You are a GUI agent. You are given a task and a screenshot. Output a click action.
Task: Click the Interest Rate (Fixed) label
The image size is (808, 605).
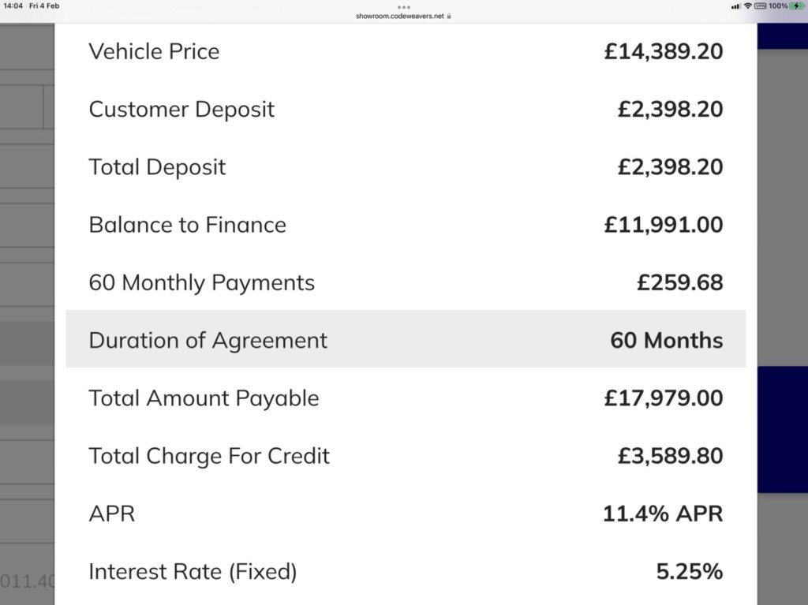pos(193,571)
